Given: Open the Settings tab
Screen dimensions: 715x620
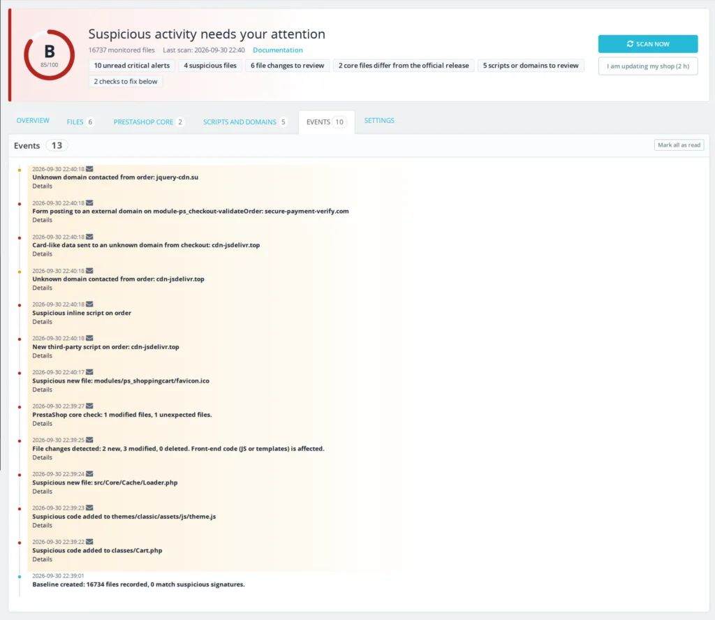Looking at the screenshot, I should click(379, 120).
